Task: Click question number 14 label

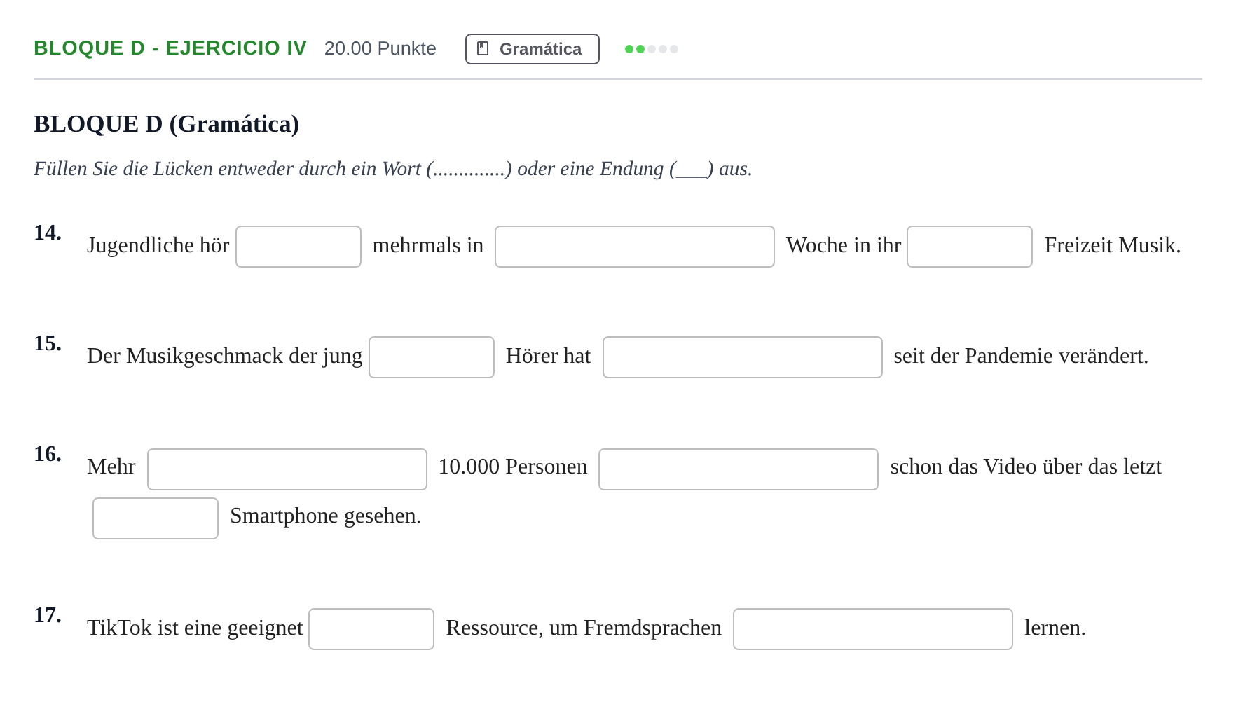Action: coord(48,233)
